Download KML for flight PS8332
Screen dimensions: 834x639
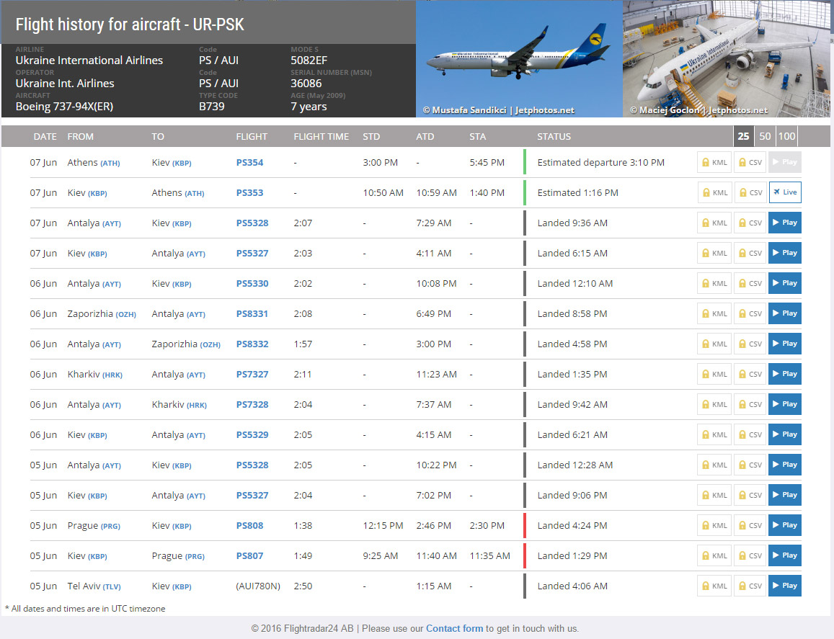(714, 344)
